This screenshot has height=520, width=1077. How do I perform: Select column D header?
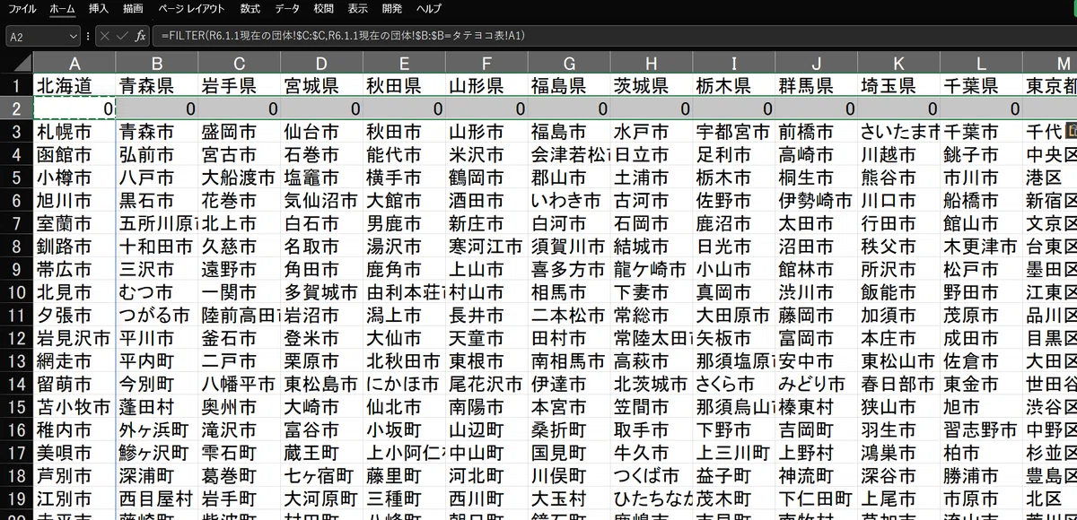pos(321,62)
